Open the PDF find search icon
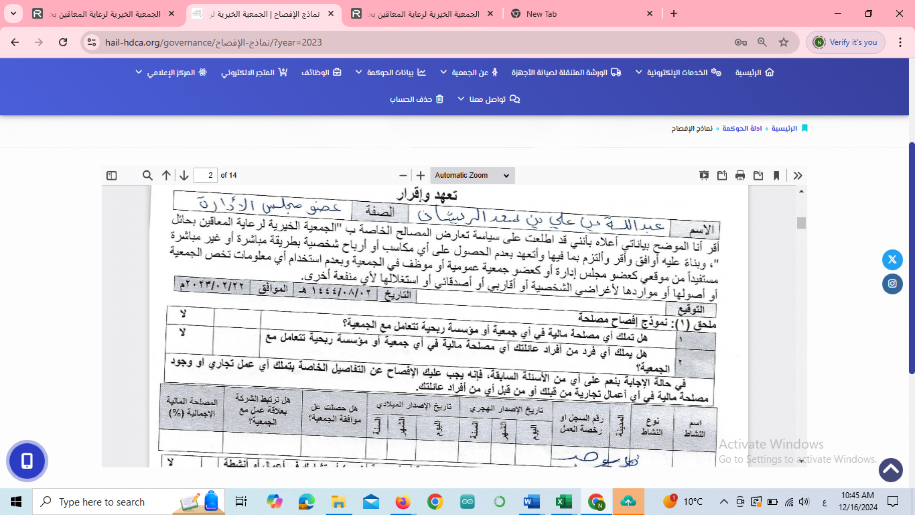915x515 pixels. (147, 176)
